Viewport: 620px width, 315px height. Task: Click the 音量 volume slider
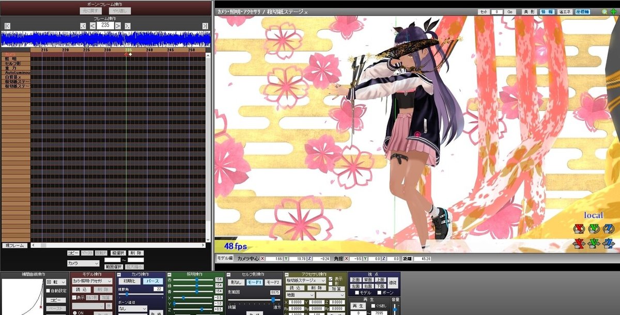click(x=395, y=308)
